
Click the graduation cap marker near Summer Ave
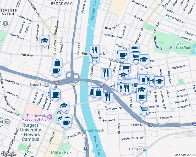coord(45,41)
